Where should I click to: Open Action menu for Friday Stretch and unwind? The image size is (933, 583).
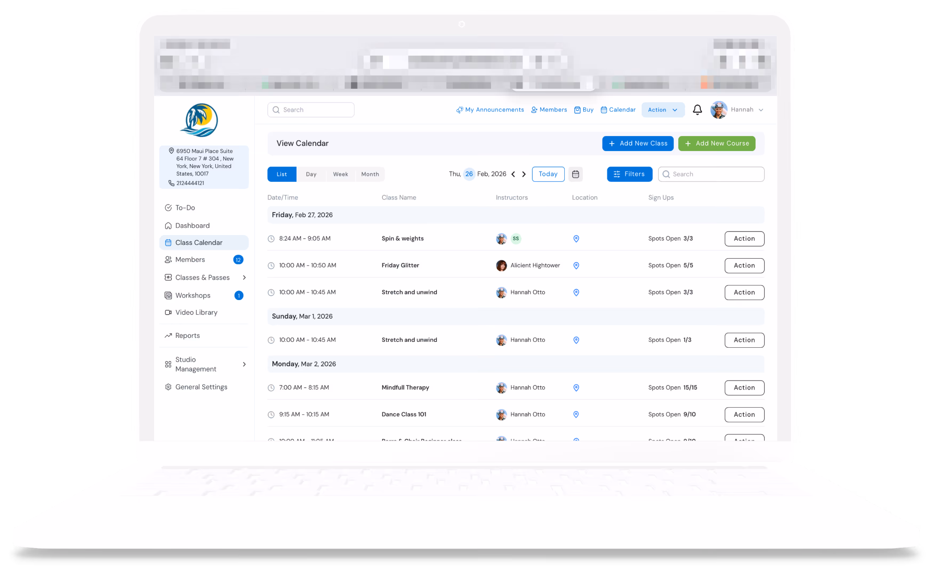point(744,293)
